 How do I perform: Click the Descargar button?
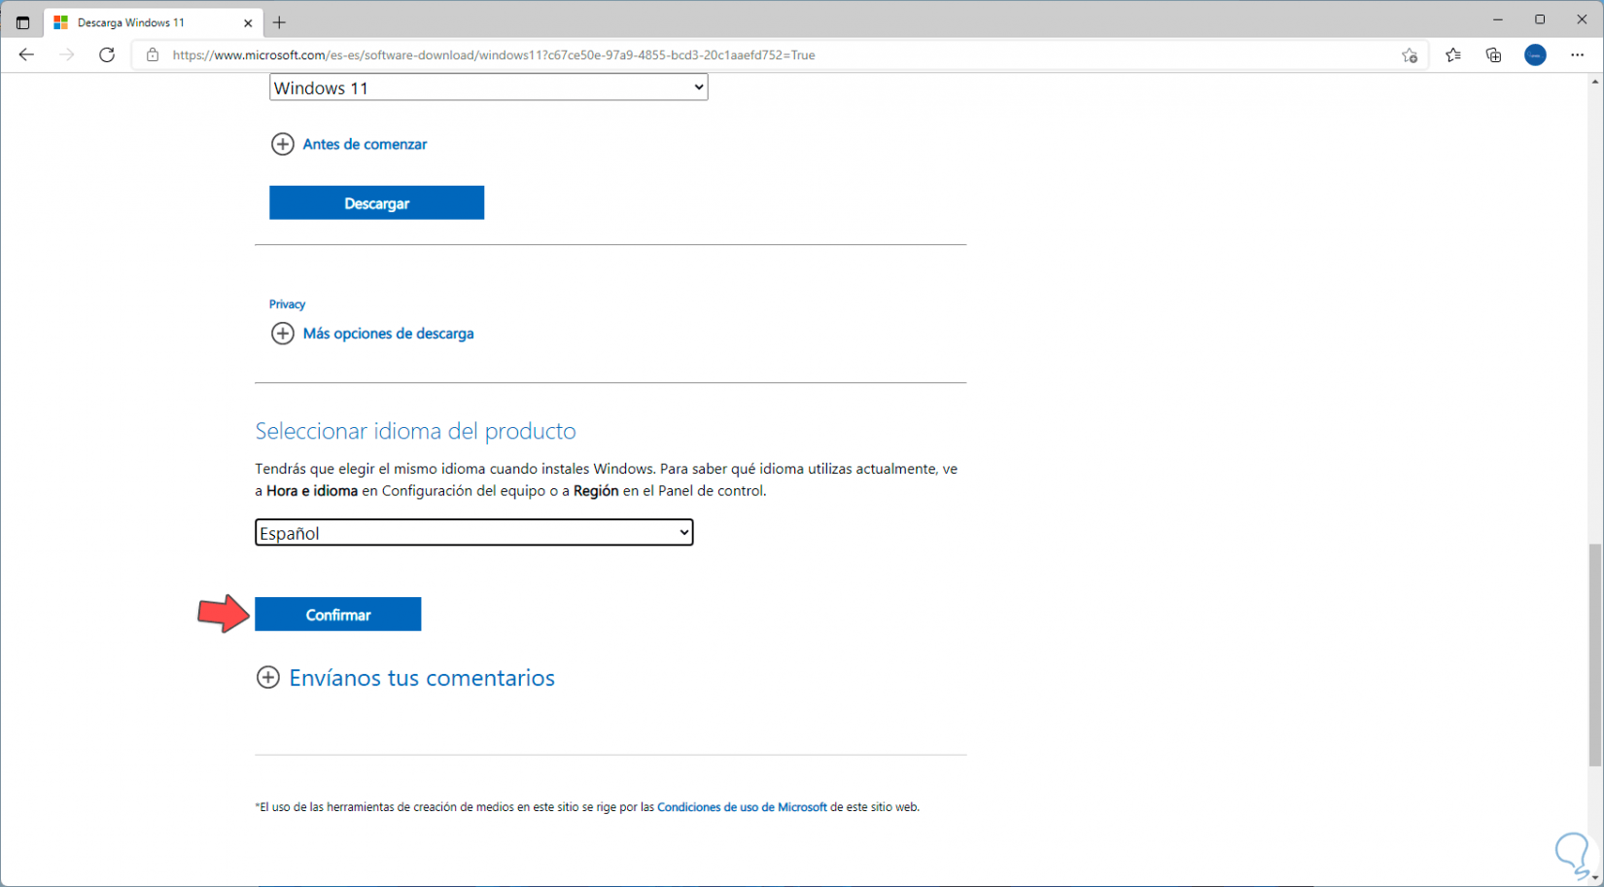click(376, 203)
